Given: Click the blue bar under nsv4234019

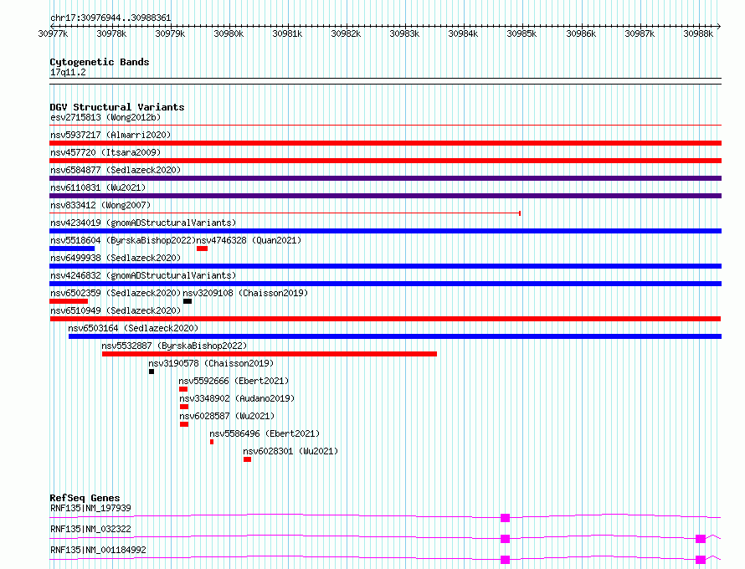Looking at the screenshot, I should pos(385,231).
